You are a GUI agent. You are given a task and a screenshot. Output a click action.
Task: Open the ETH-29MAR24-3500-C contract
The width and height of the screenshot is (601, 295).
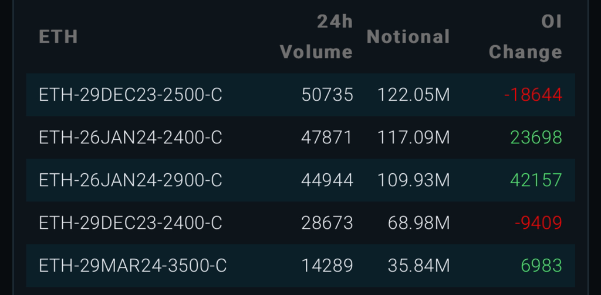pos(133,266)
